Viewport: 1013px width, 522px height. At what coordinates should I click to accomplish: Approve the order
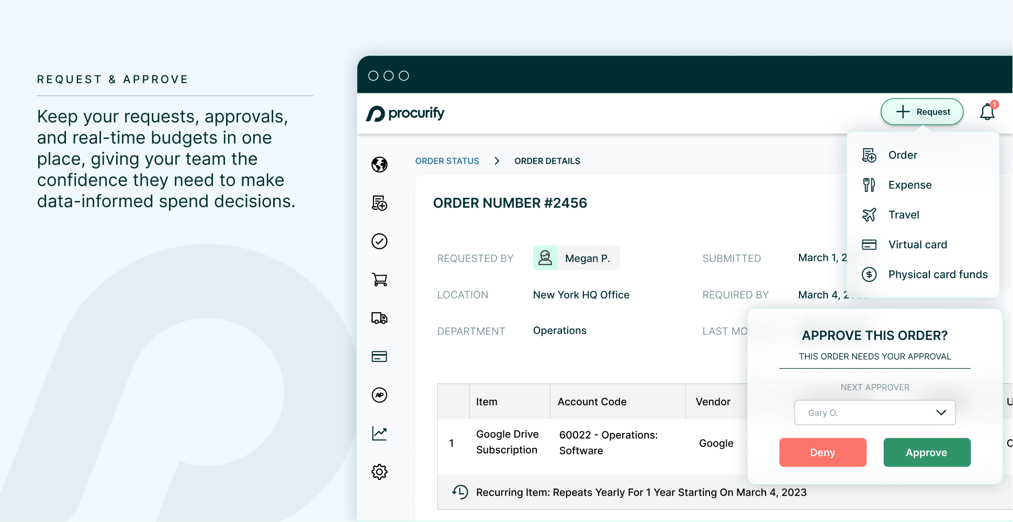[x=926, y=452]
